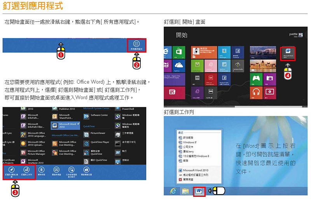This screenshot has height=205, width=311.
Task: Open 執行 (Run) app entry
Action: [121, 152]
